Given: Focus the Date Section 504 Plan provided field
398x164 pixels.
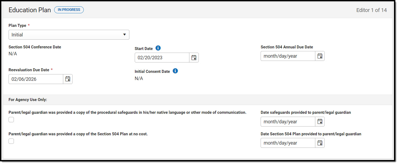Looking at the screenshot, I should point(288,143).
